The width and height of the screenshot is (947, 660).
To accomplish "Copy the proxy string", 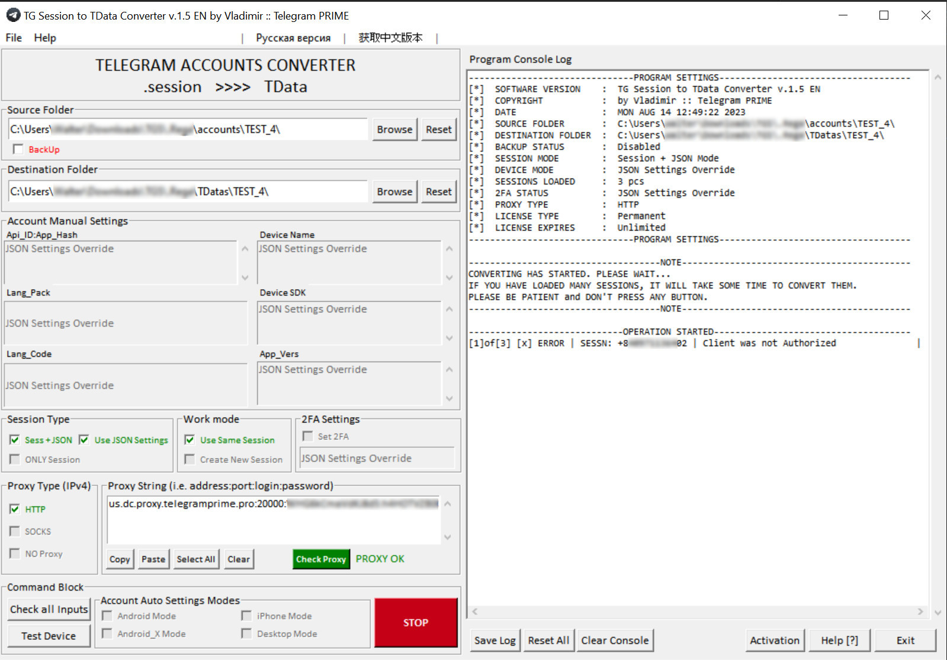I will [120, 559].
